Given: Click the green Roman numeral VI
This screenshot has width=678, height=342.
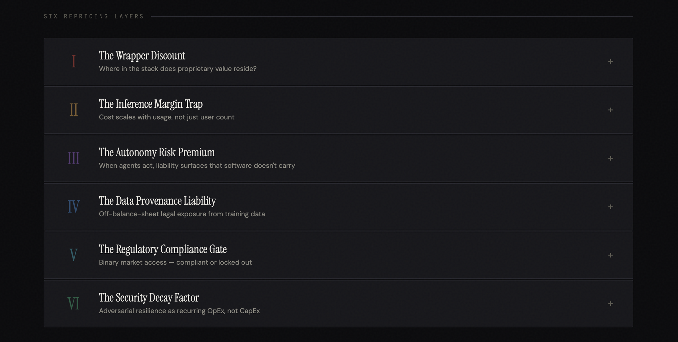Looking at the screenshot, I should coord(74,304).
